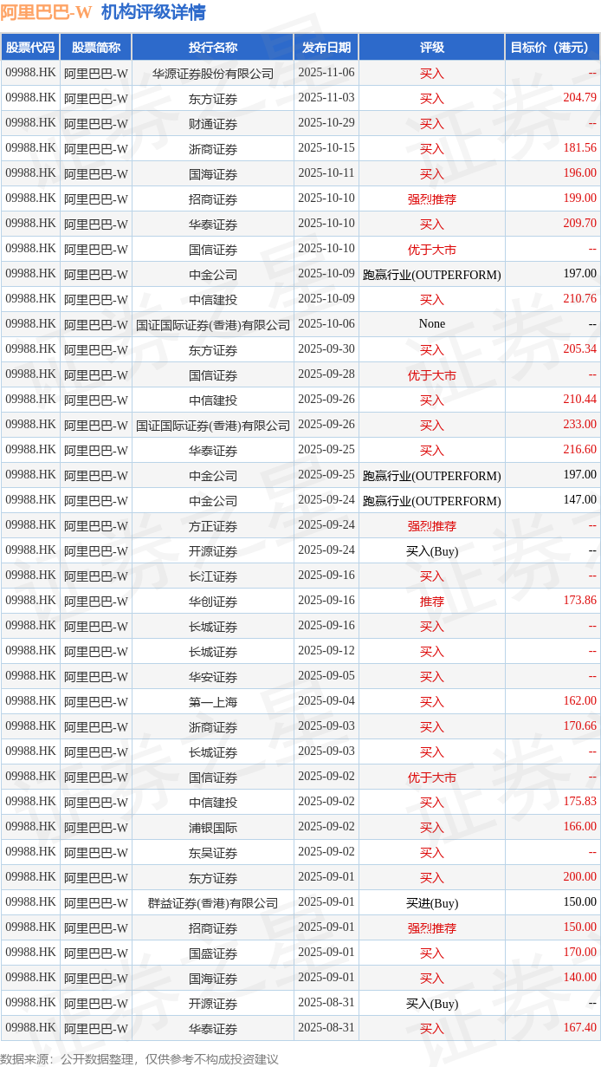Select target price 173.86
This screenshot has width=601, height=1067.
(579, 601)
